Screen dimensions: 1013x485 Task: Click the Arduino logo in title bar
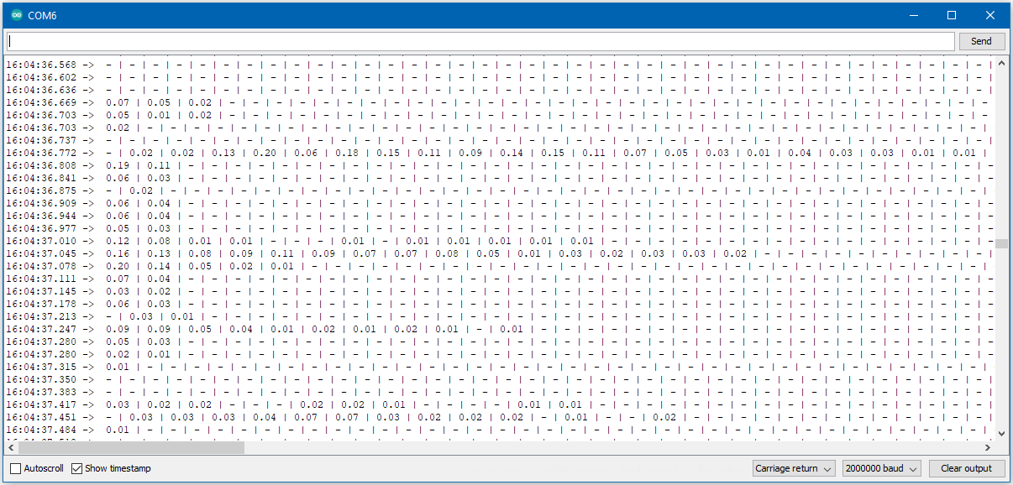pos(17,15)
